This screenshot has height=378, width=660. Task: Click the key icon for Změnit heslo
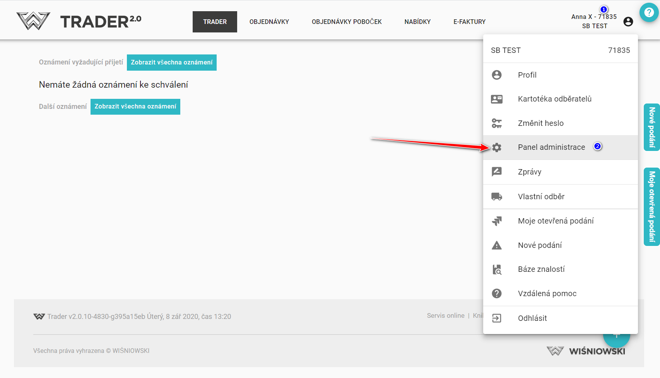497,123
